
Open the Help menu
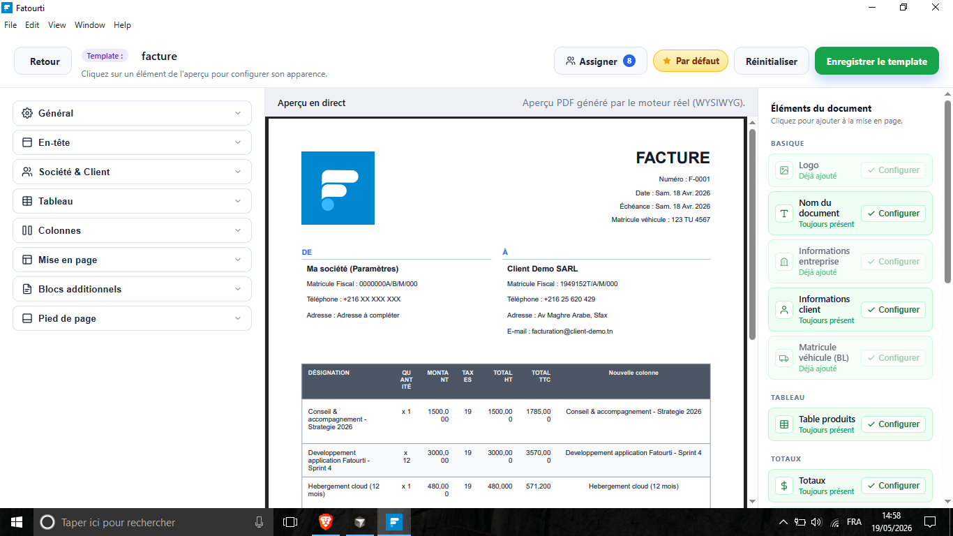122,25
